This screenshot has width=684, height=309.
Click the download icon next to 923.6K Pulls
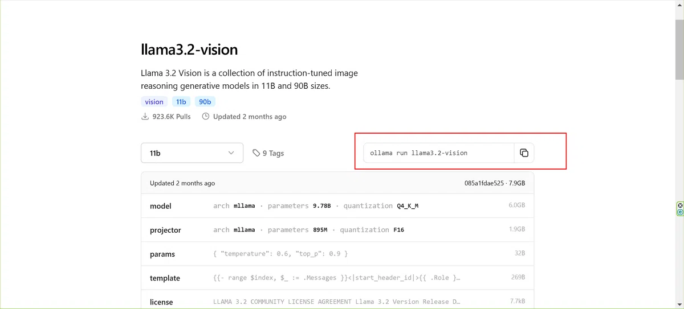[145, 117]
